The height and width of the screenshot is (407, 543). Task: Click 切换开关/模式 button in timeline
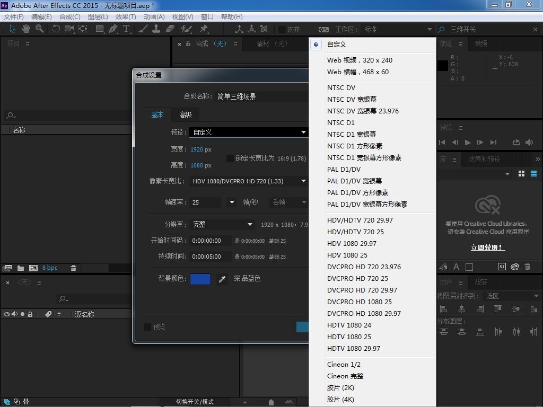click(195, 402)
